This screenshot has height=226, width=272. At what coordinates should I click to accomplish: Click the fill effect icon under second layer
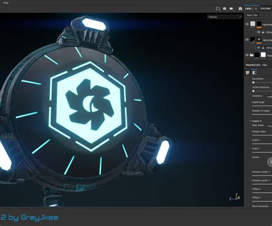263,47
